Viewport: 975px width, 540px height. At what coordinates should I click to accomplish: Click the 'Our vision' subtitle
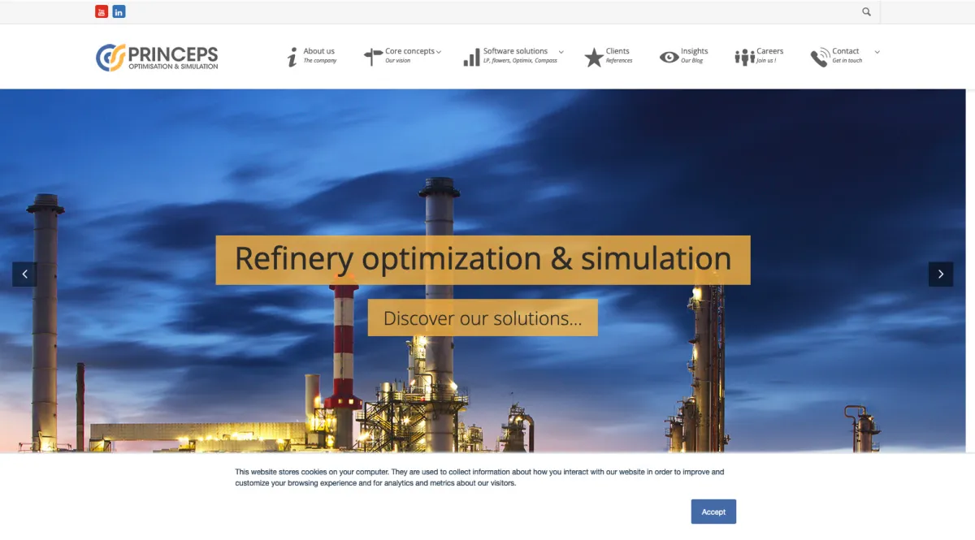398,61
